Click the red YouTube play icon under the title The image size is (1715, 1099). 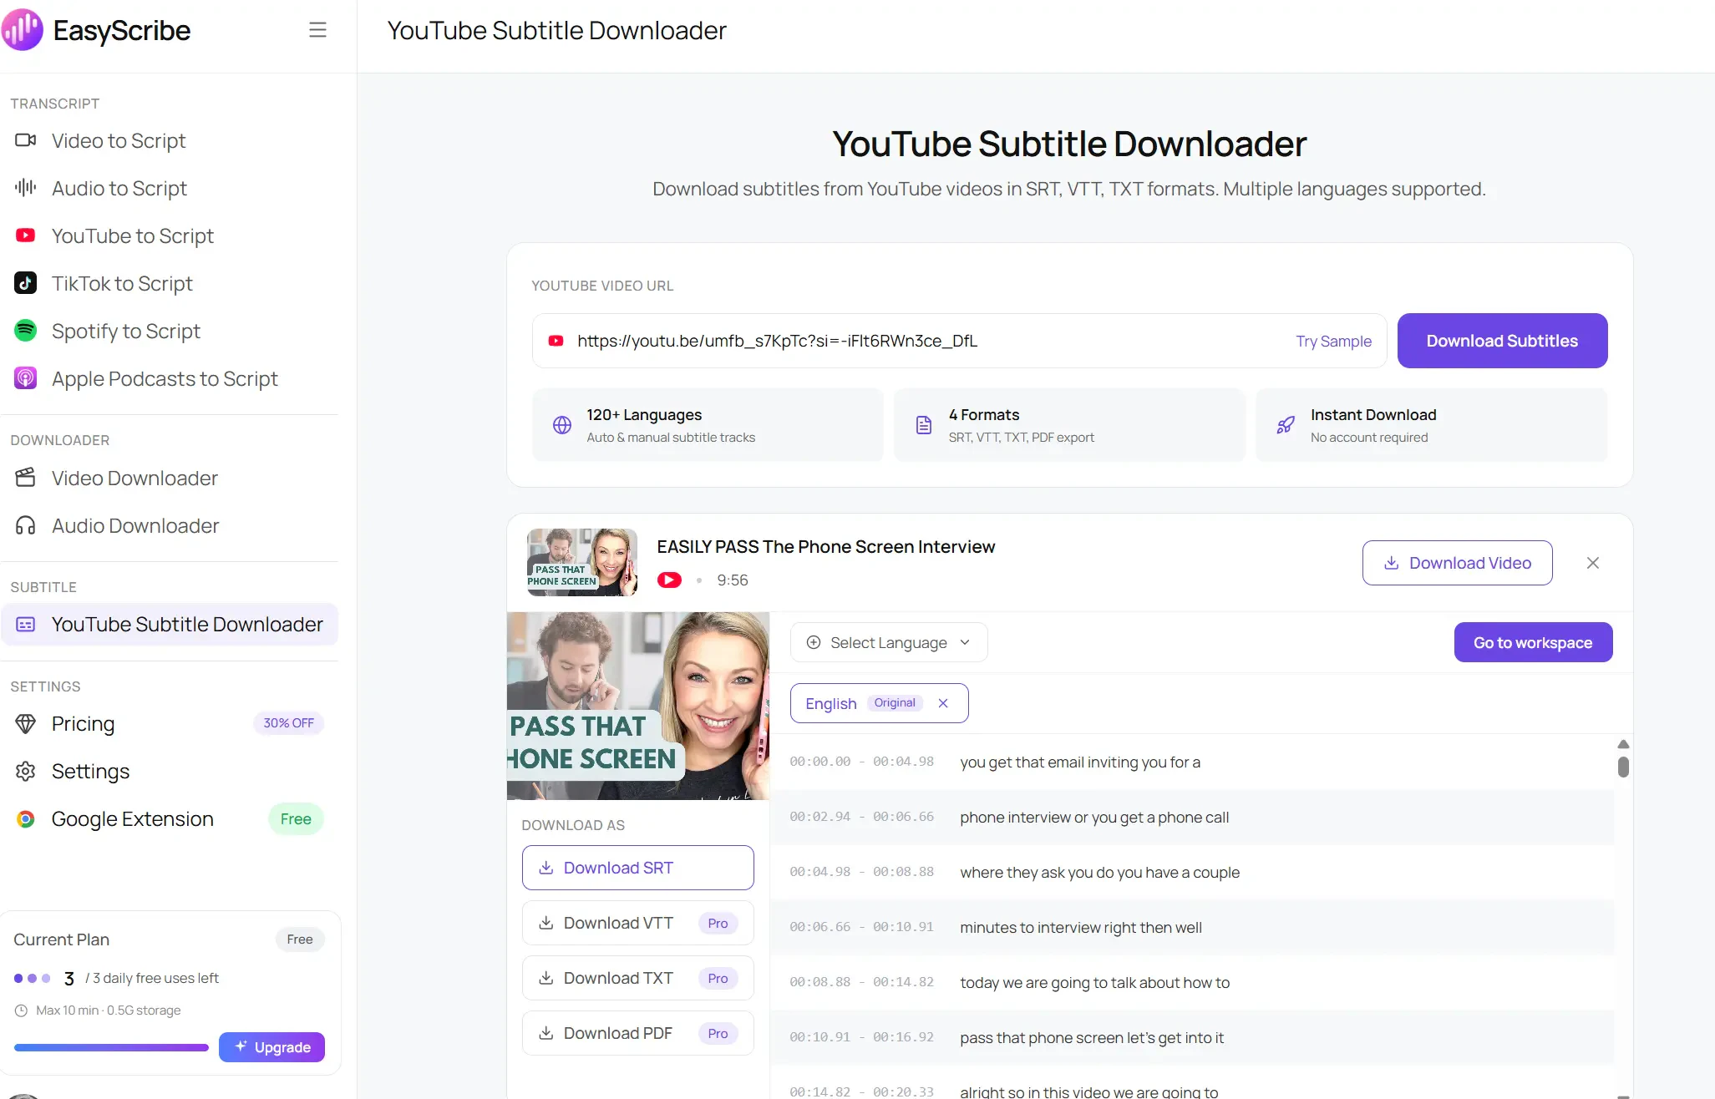pos(669,580)
